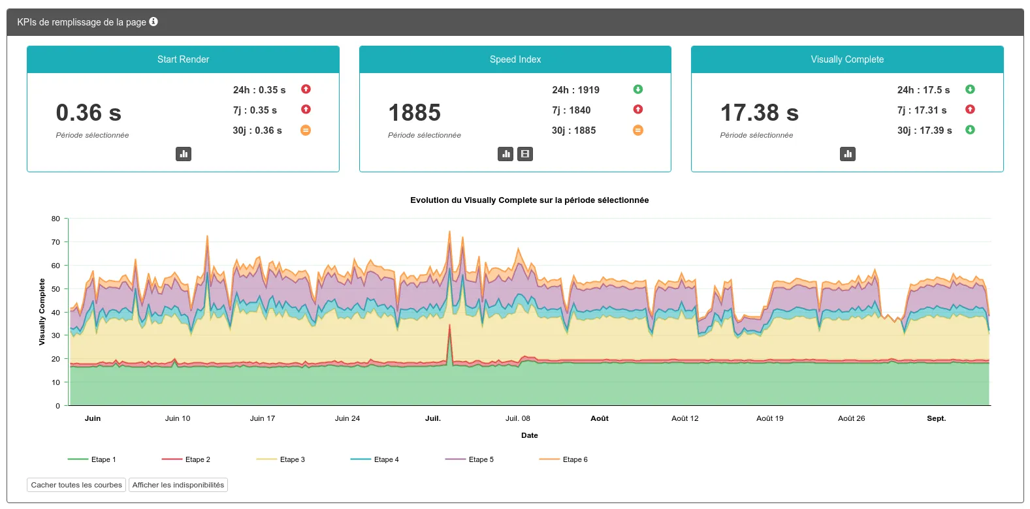Open the Visually Complete bar chart icon

coord(848,154)
